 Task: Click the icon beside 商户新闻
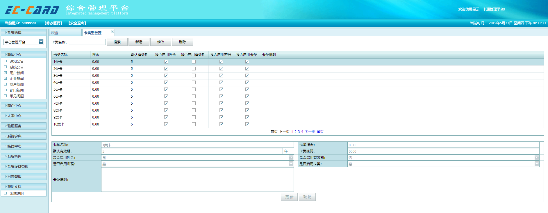tap(5, 84)
